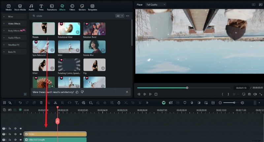Open the Transitions tab
The width and height of the screenshot is (264, 142).
[x=52, y=7]
